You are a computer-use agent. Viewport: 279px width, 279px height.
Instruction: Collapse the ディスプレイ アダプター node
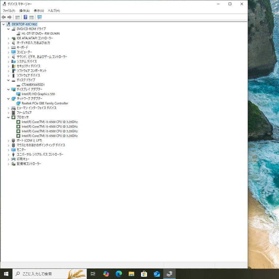(x=8, y=89)
